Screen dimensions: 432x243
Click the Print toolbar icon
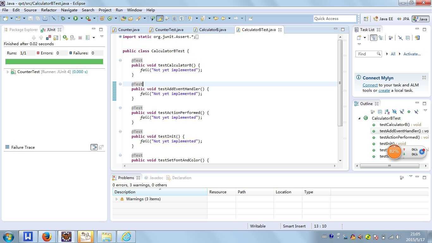tap(45, 18)
